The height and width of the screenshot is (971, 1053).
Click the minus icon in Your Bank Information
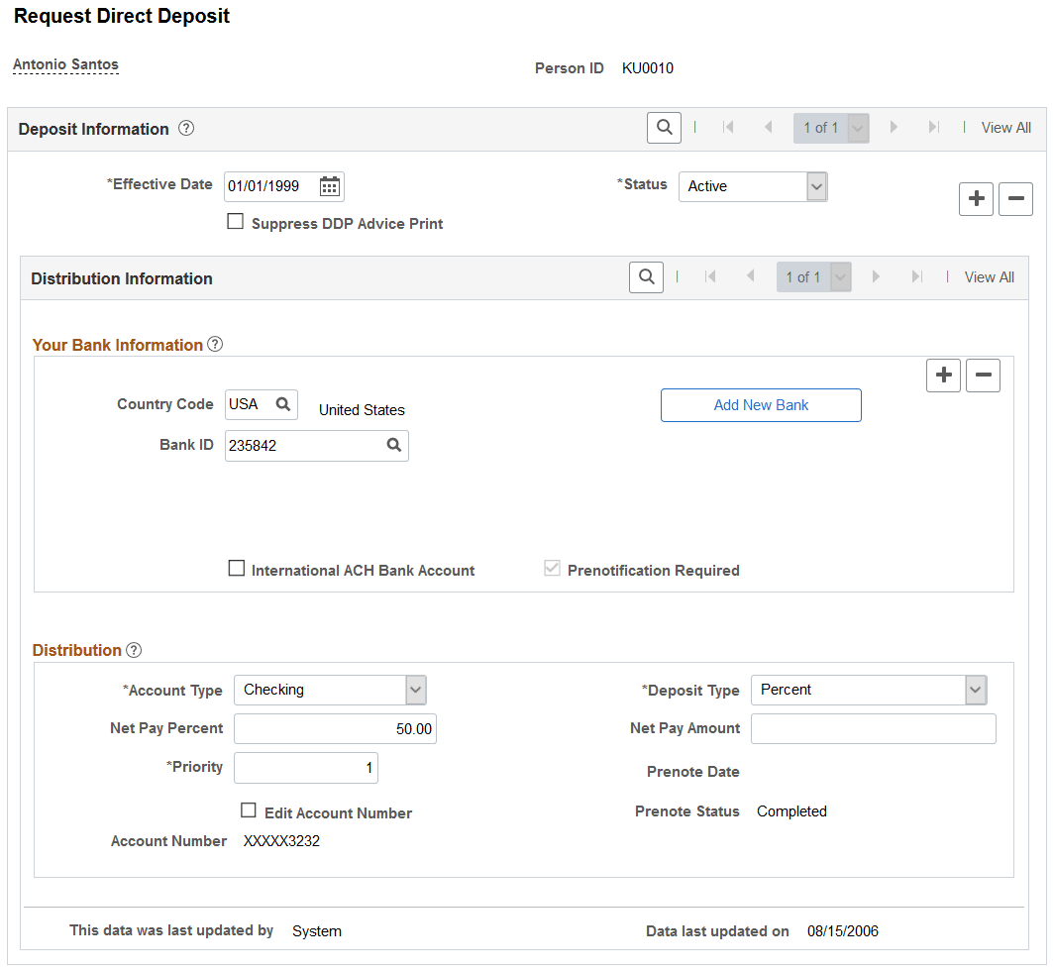coord(983,375)
